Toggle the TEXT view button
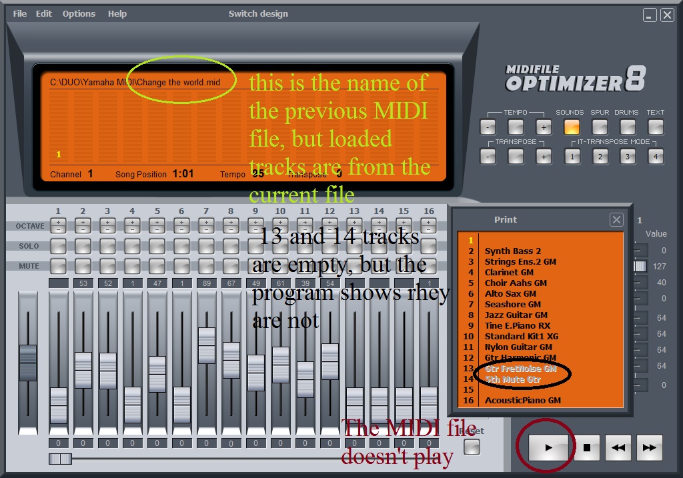The width and height of the screenshot is (683, 478). click(656, 127)
